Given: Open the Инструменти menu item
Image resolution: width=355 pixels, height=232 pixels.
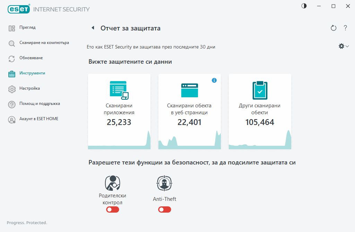Looking at the screenshot, I should [x=32, y=73].
